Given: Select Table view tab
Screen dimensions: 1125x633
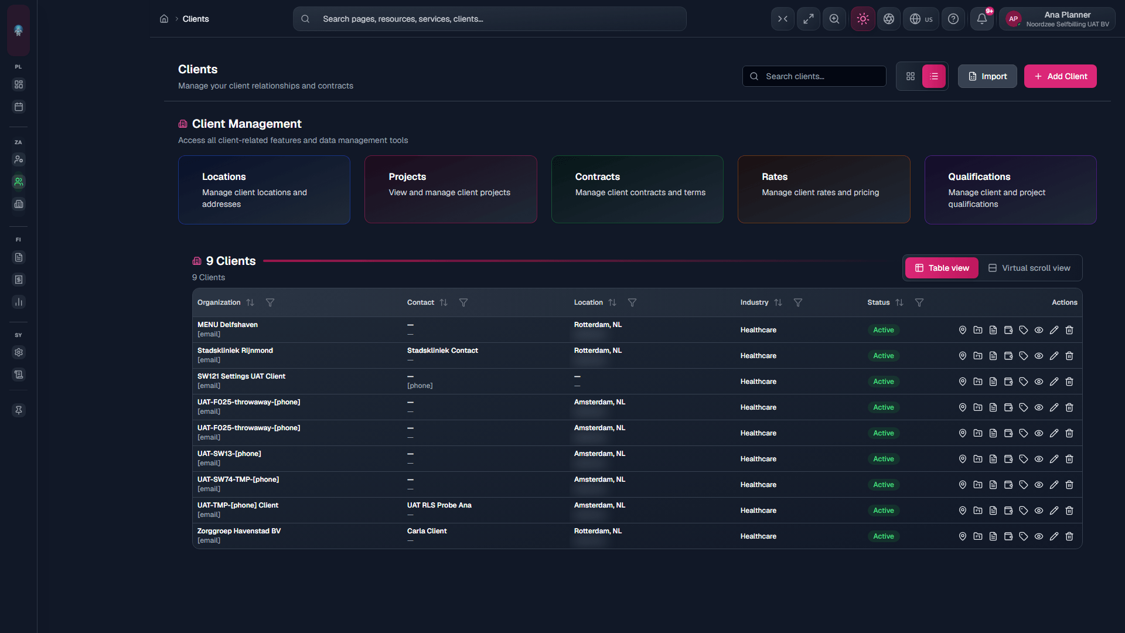Looking at the screenshot, I should click(x=942, y=268).
